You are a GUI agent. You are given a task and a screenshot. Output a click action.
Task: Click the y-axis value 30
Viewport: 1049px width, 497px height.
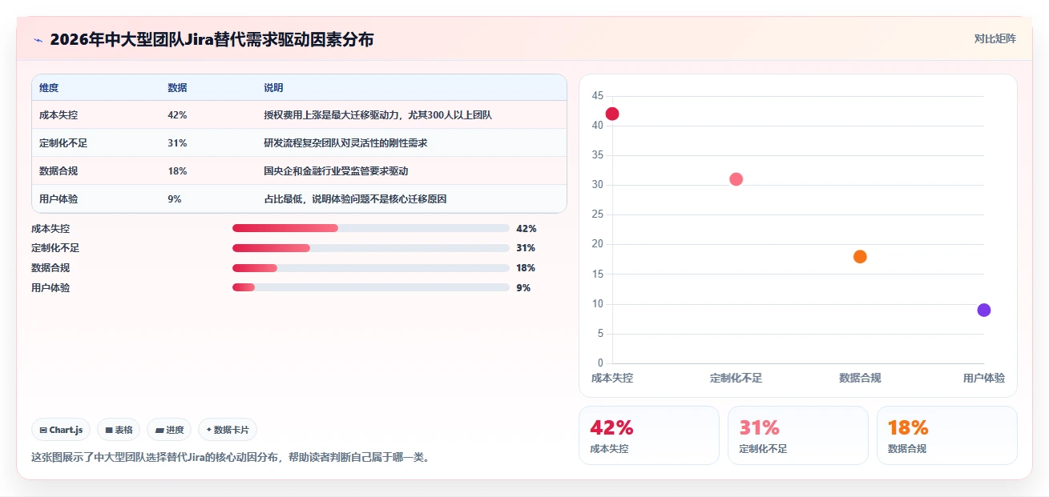pyautogui.click(x=598, y=185)
